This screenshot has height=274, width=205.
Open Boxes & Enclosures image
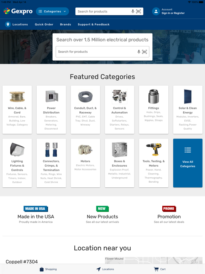click(120, 149)
